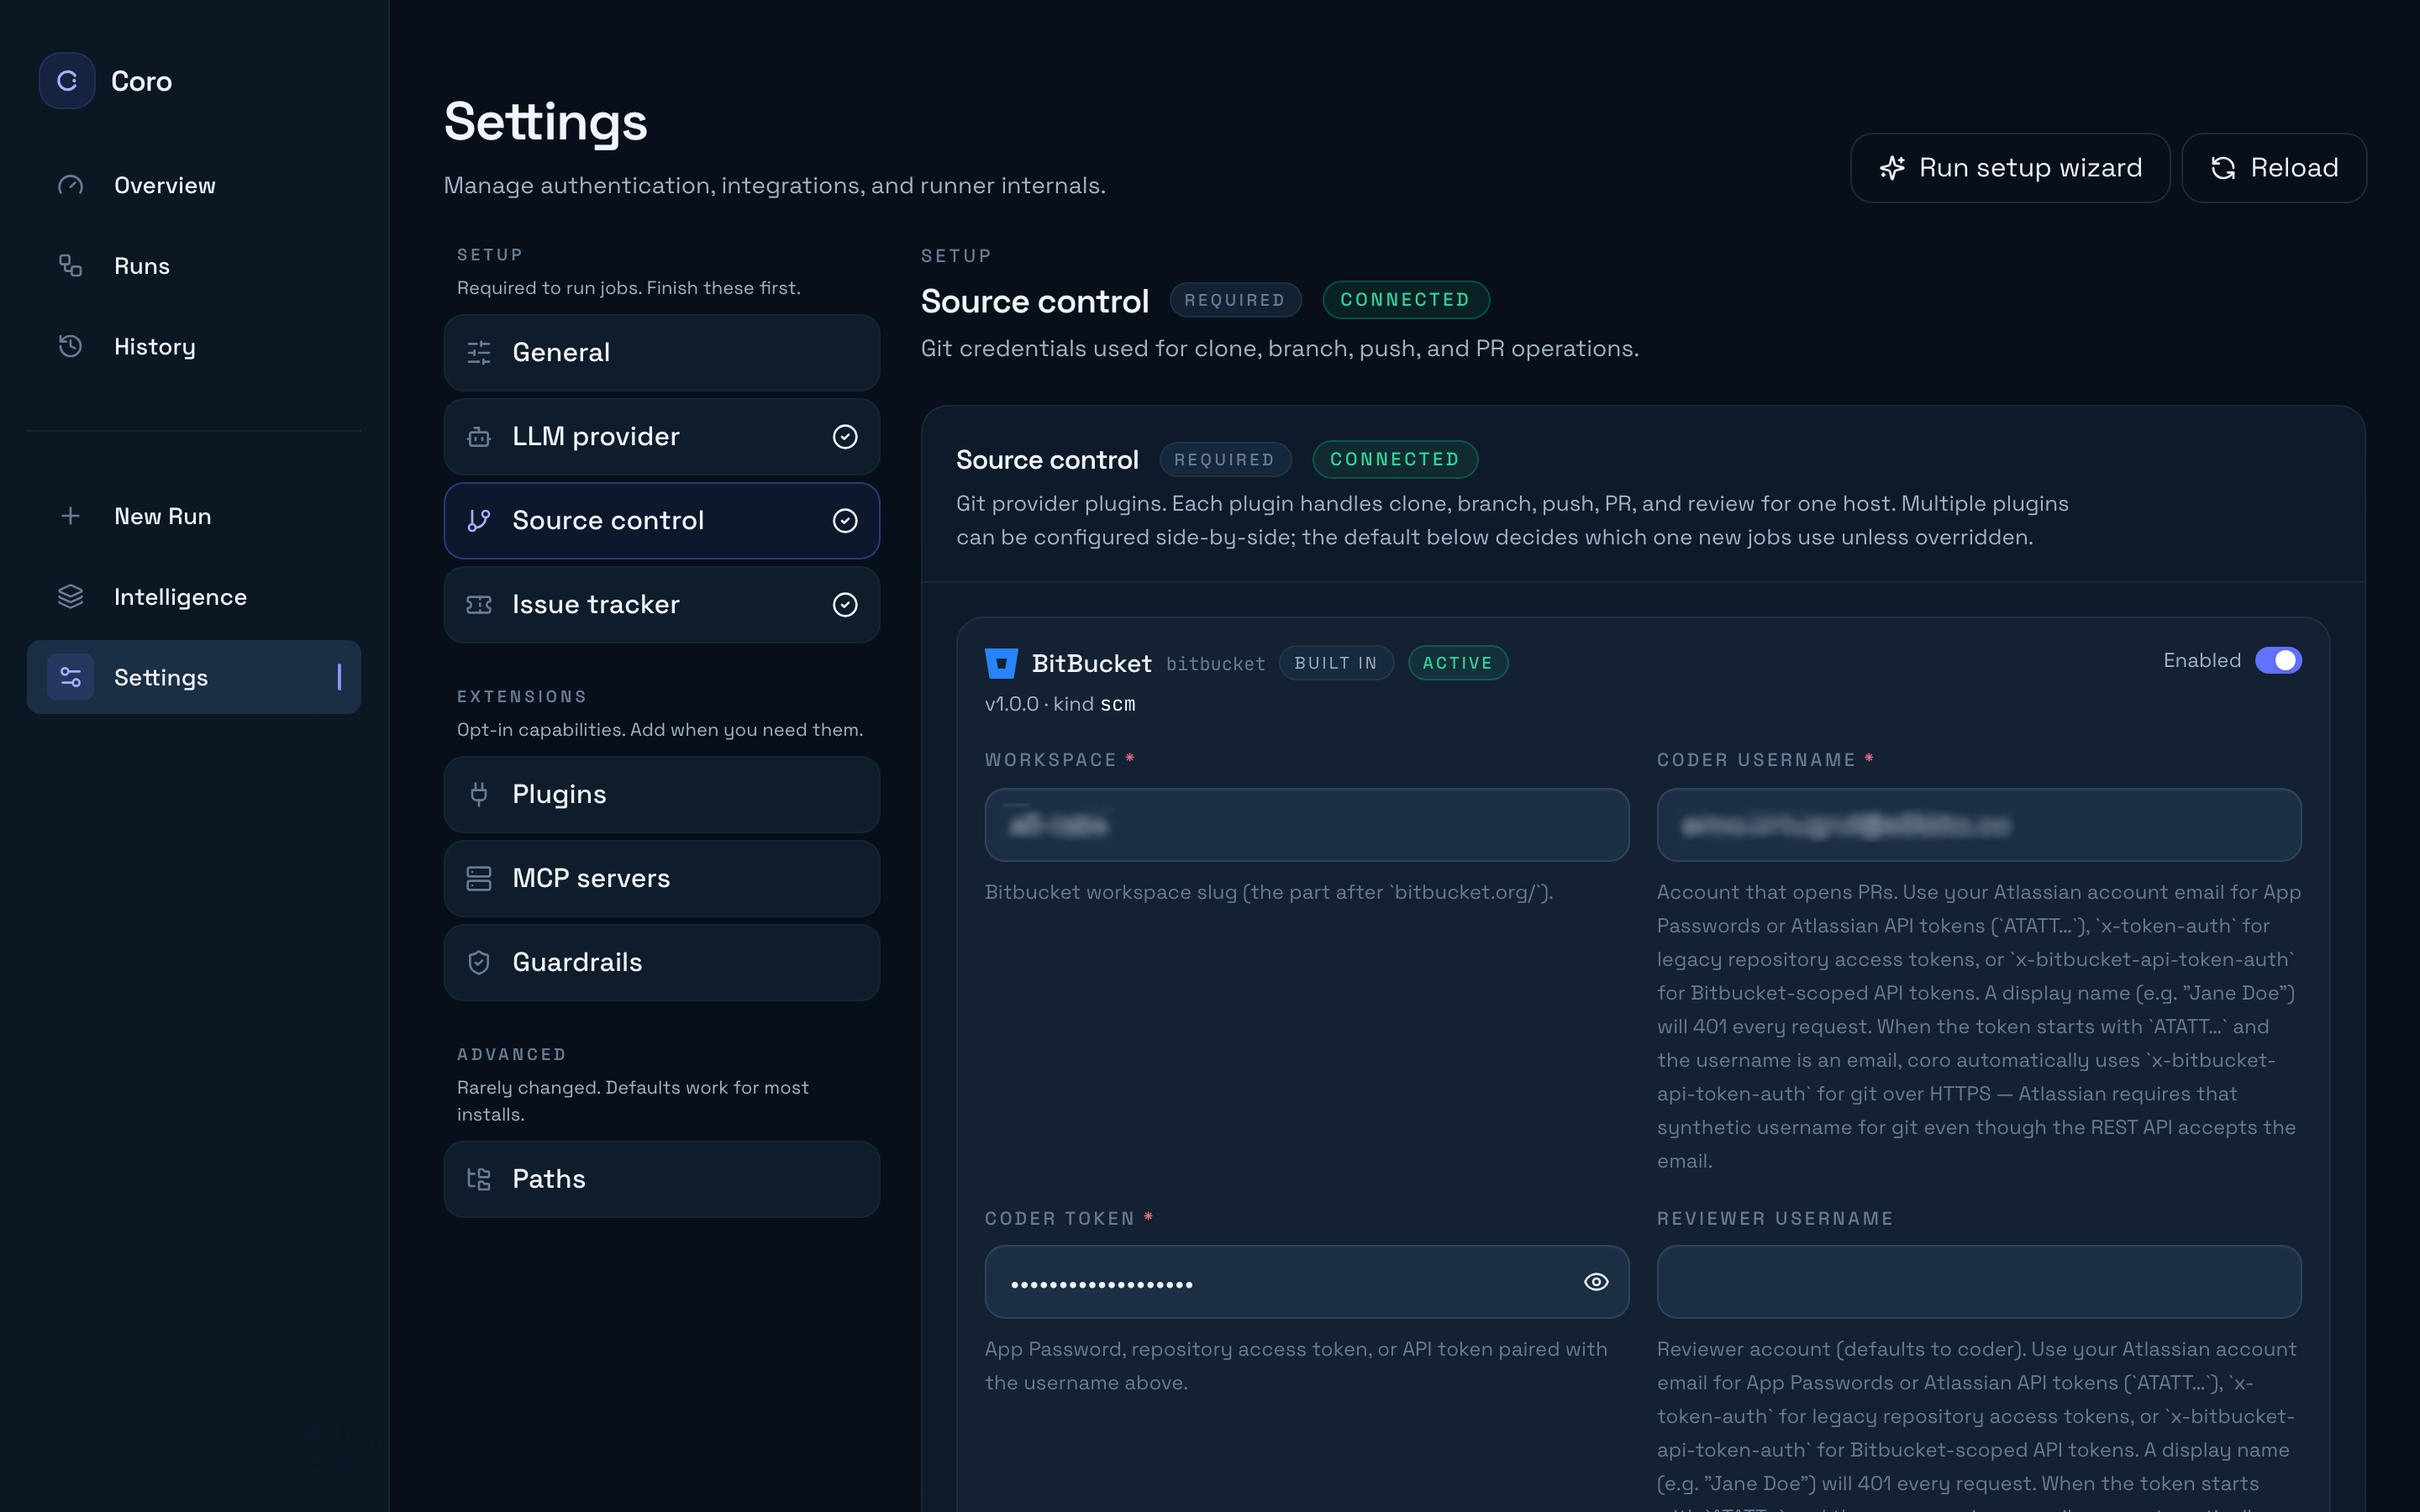Click the Source control checkmark status icon
Viewport: 2420px width, 1512px height.
tap(845, 521)
